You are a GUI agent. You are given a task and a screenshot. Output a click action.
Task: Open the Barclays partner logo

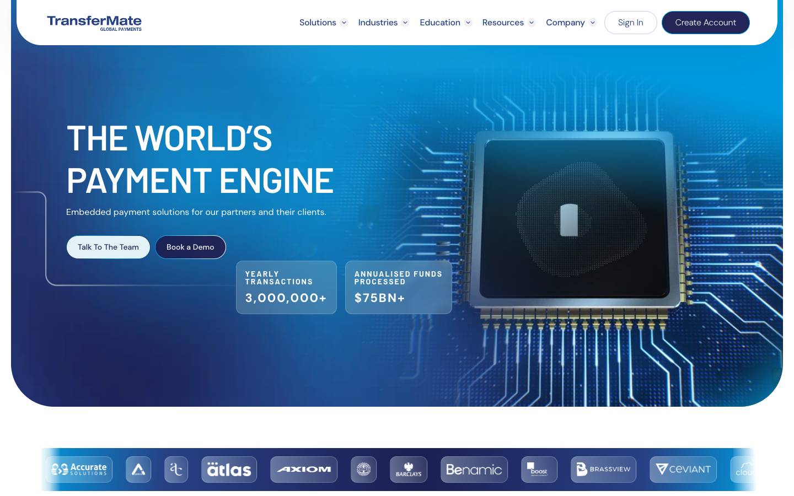(409, 470)
